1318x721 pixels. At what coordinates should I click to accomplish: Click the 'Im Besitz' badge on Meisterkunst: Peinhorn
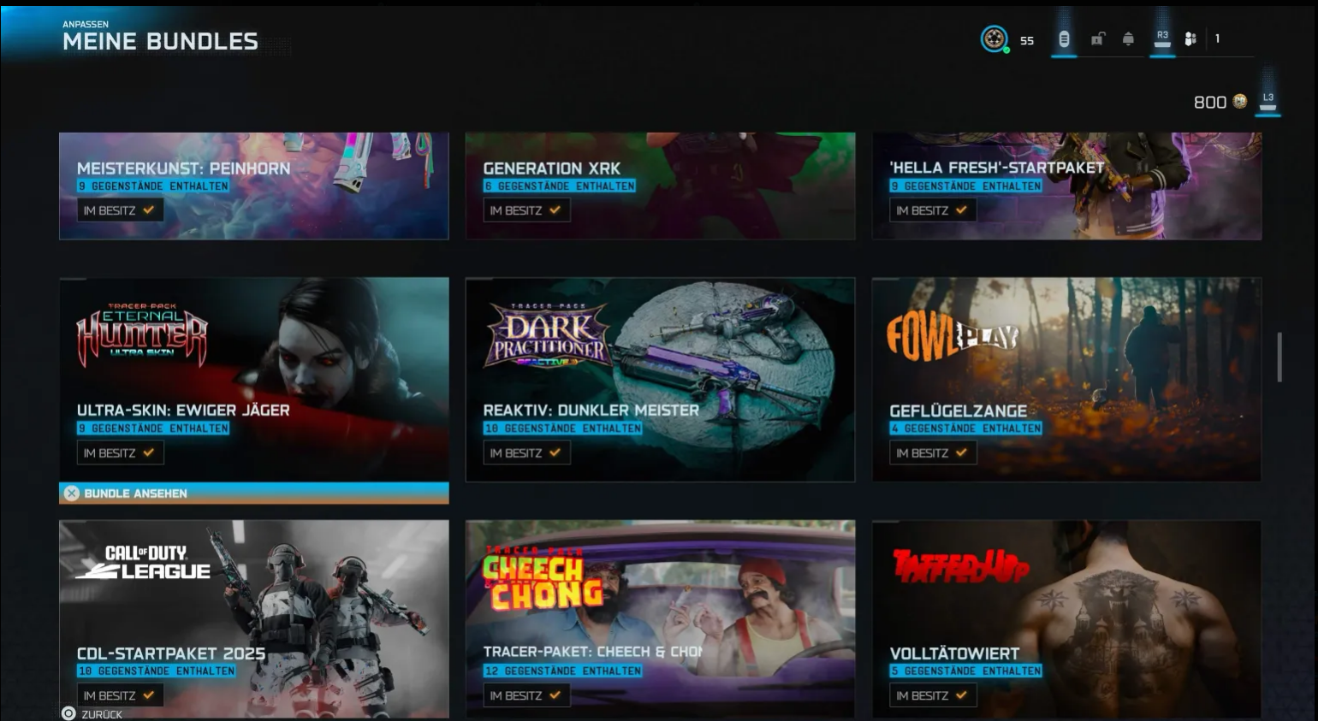[x=120, y=210]
